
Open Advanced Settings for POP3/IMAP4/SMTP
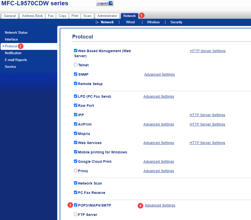point(160,205)
